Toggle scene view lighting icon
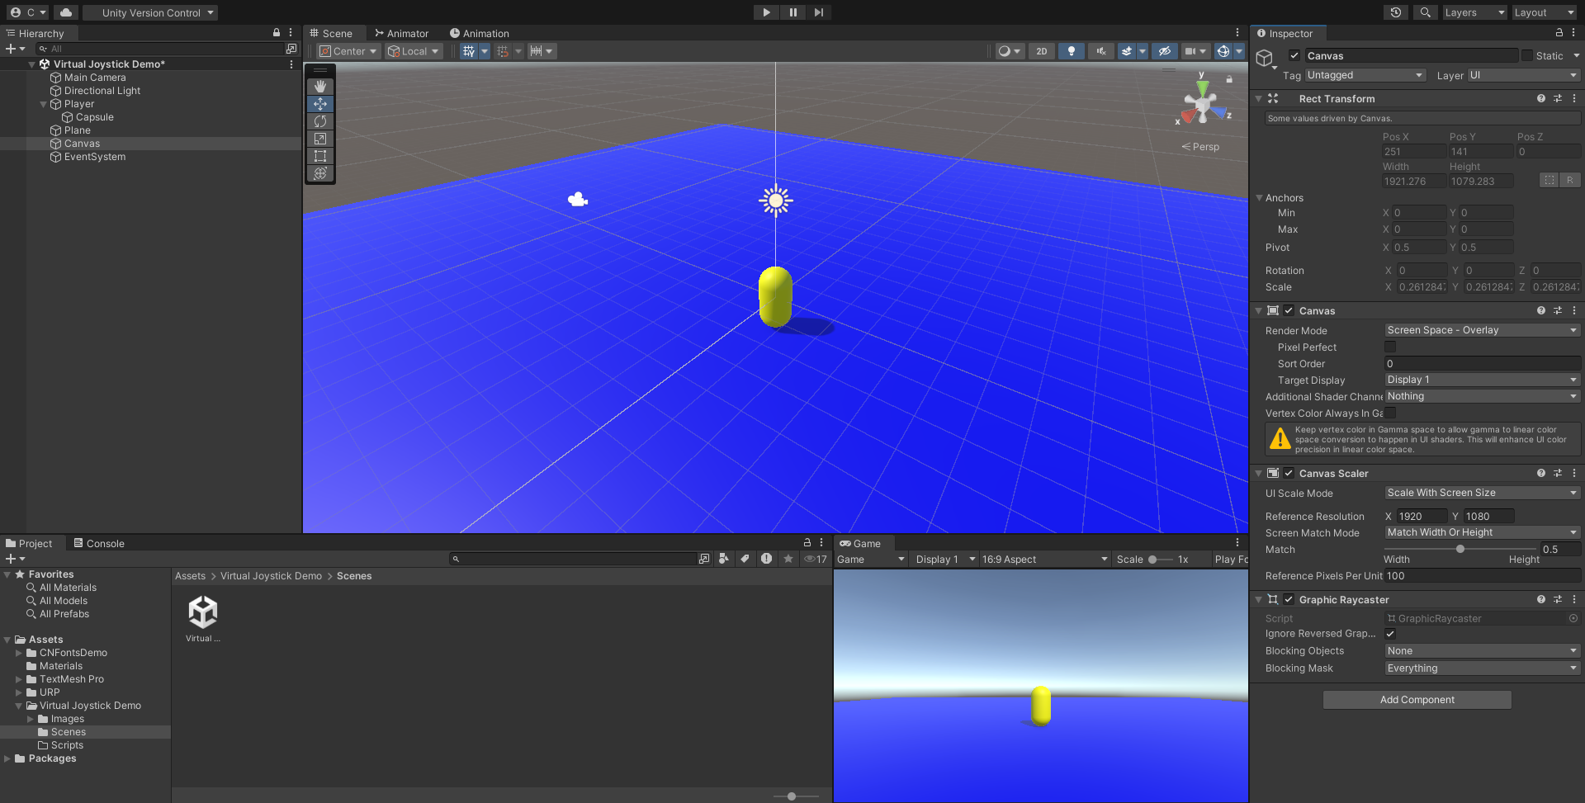The width and height of the screenshot is (1585, 803). 1071,51
